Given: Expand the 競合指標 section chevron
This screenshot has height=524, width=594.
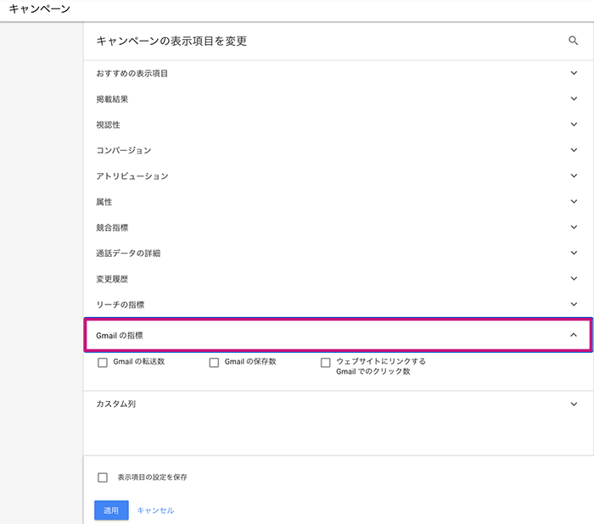Looking at the screenshot, I should tap(574, 227).
